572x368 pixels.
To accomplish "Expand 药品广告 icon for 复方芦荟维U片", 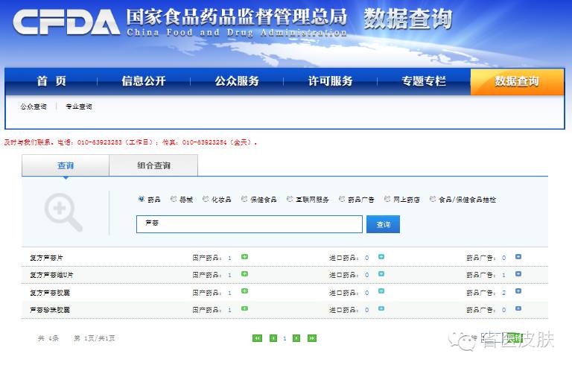I will pos(518,274).
